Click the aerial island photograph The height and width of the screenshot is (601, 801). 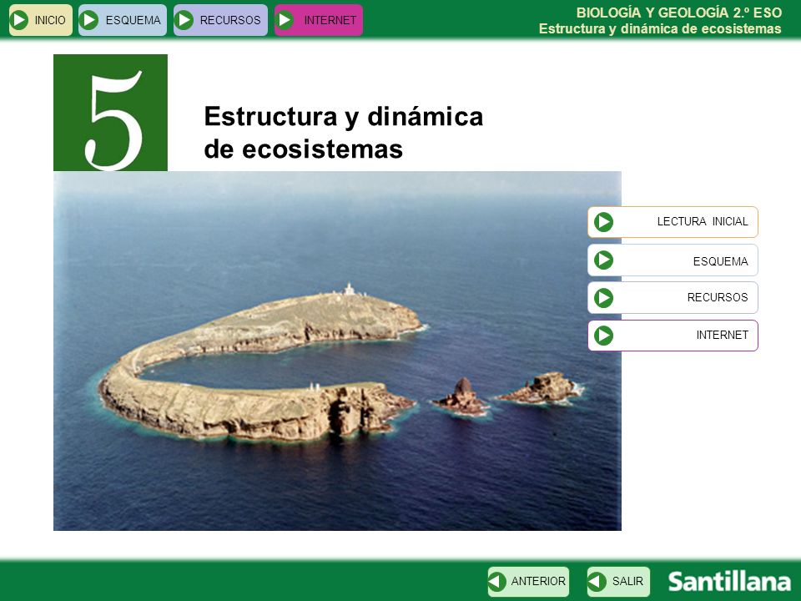[x=337, y=351]
